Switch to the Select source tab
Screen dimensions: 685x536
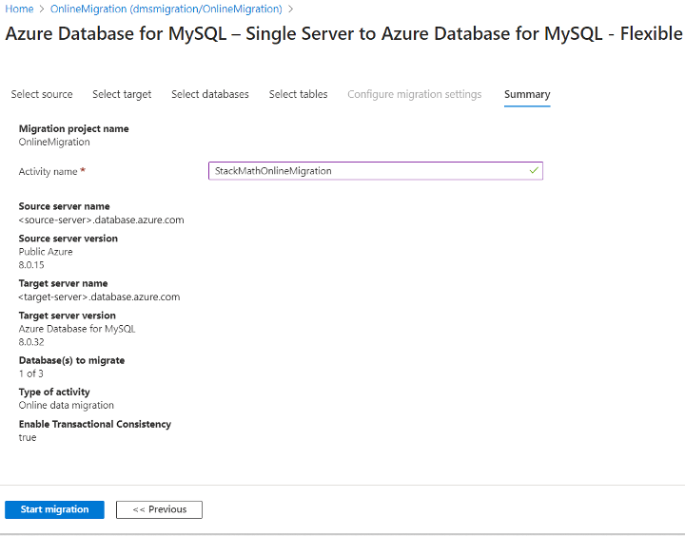(42, 94)
